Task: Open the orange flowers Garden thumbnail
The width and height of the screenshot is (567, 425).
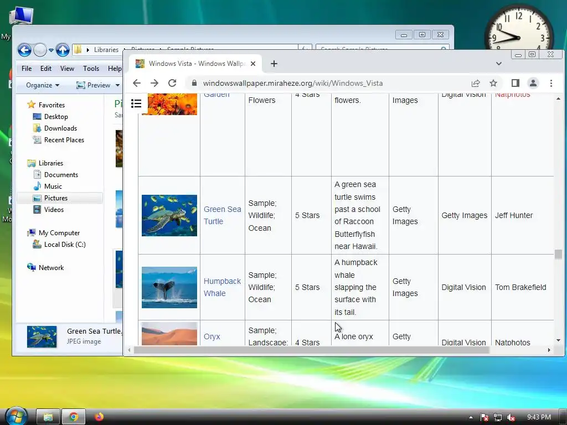Action: (x=169, y=104)
